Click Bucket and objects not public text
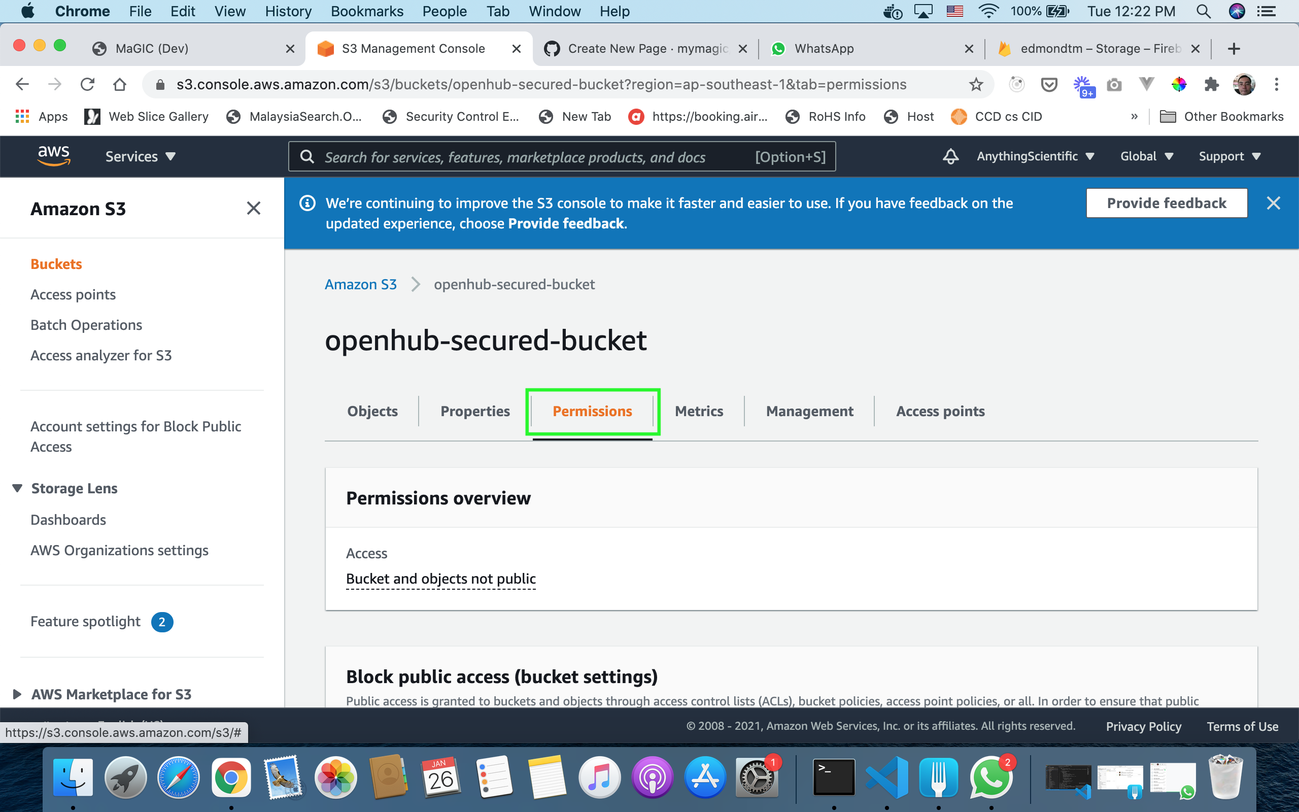Screen dimensions: 1299x812 (x=440, y=579)
